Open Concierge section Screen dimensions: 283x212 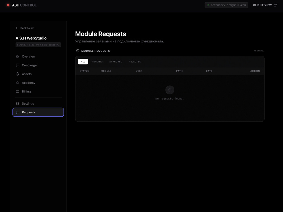38,65
